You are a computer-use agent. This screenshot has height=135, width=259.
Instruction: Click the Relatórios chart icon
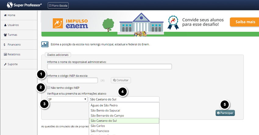[x=5, y=54]
